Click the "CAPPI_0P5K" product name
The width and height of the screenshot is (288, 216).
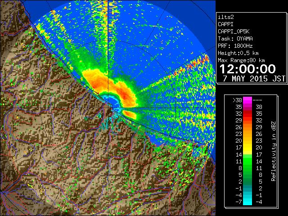[x=234, y=31]
